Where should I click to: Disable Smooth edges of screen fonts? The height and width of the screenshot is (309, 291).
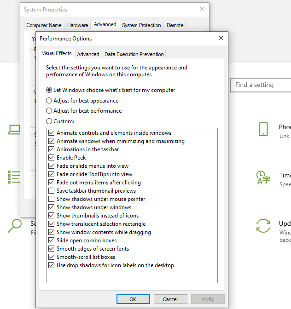click(x=51, y=249)
